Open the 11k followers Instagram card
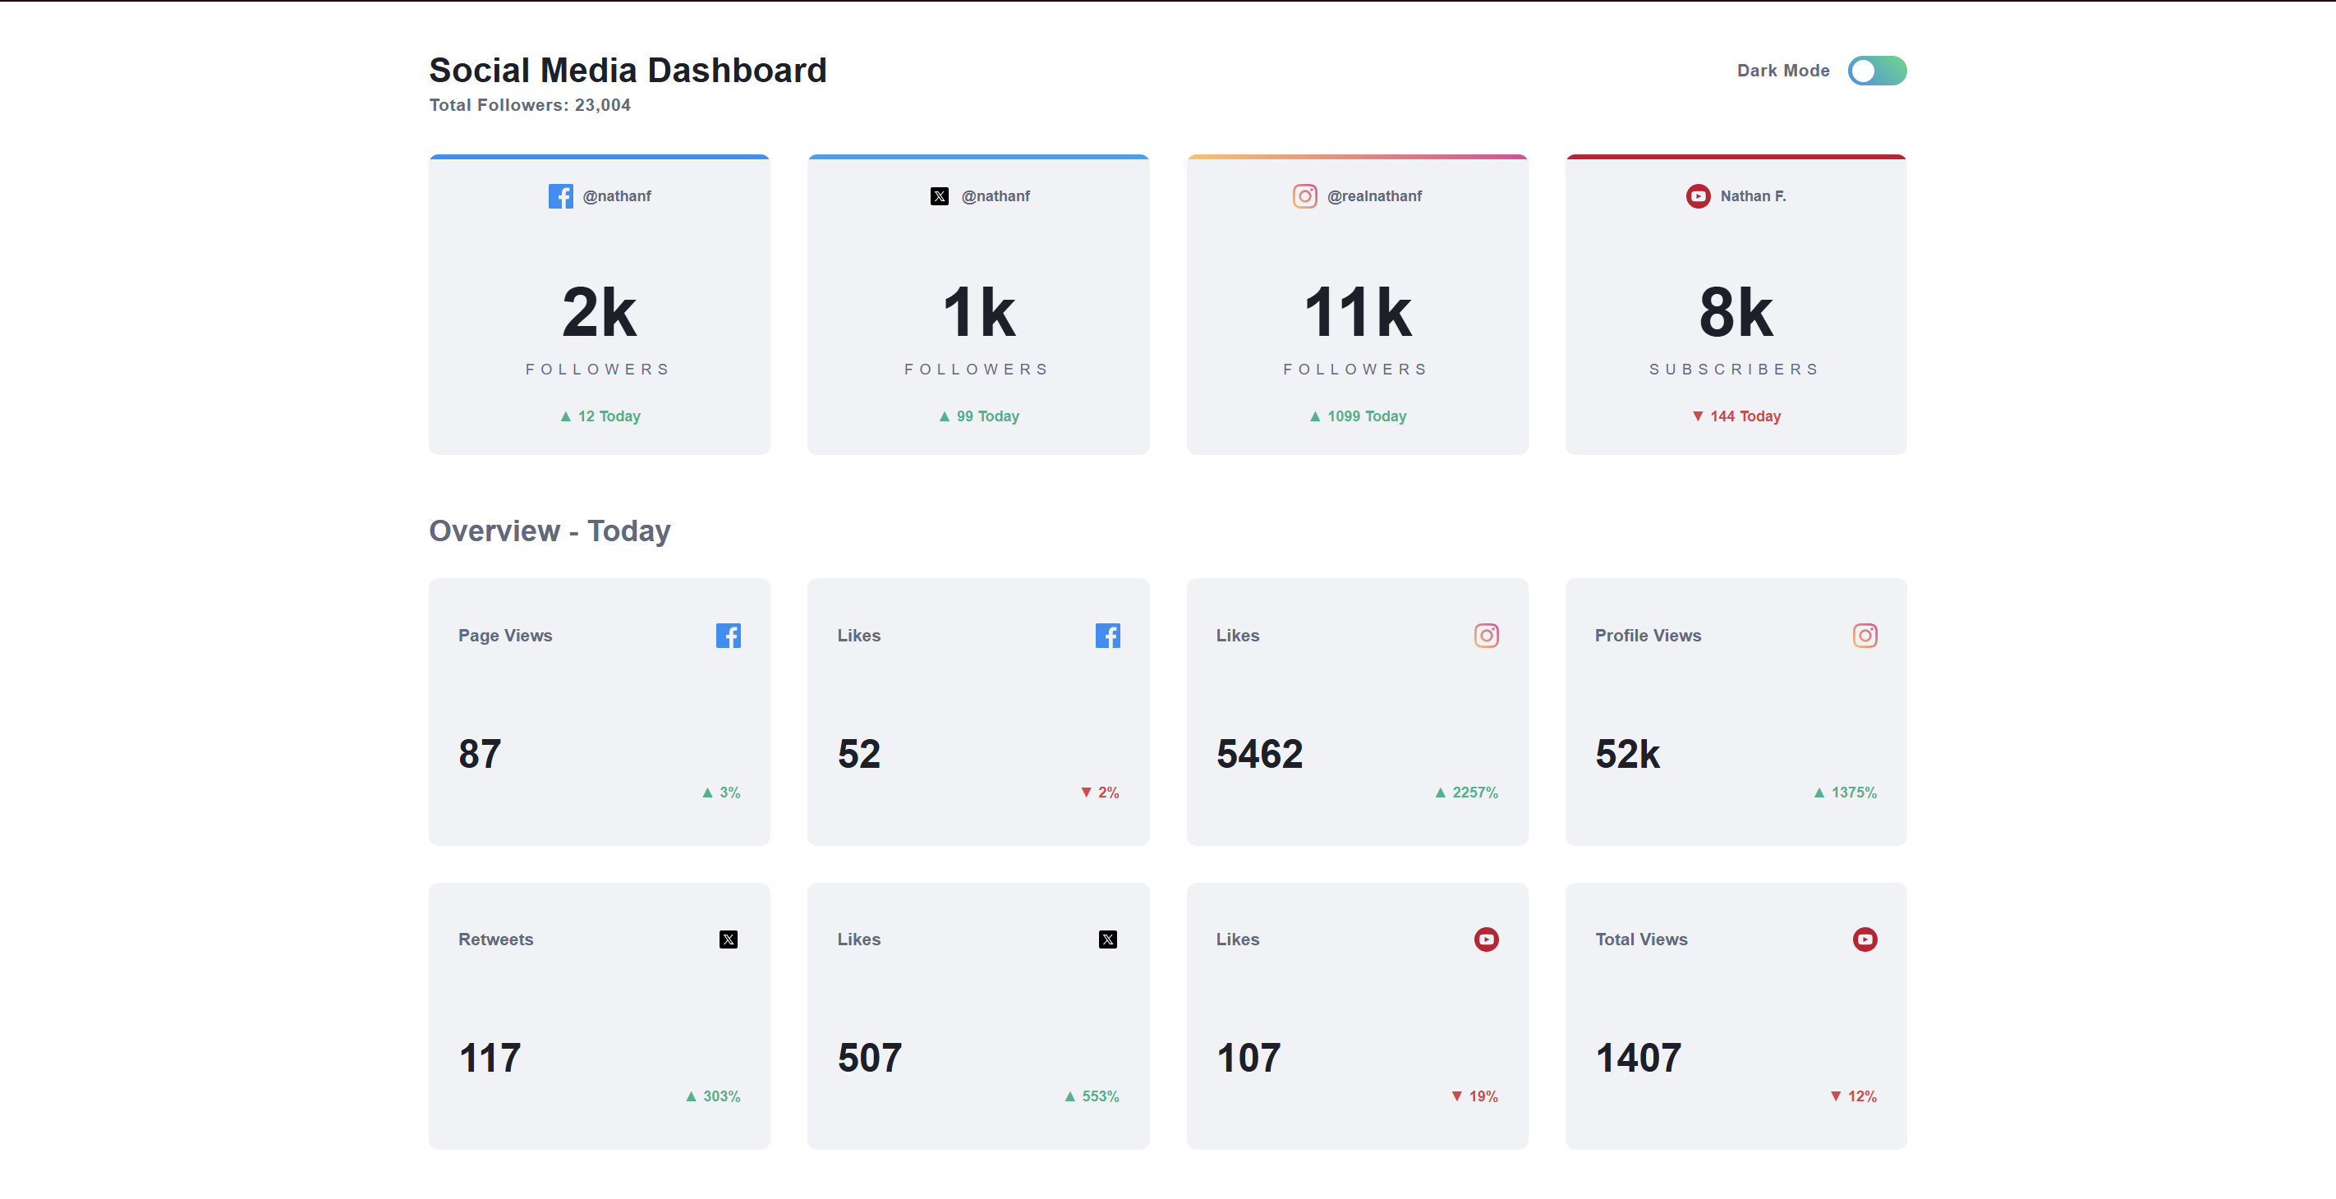Image resolution: width=2336 pixels, height=1199 pixels. pos(1357,308)
